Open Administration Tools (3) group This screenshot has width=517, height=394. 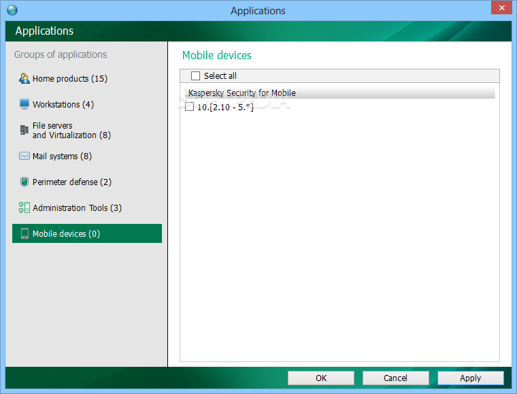point(87,208)
